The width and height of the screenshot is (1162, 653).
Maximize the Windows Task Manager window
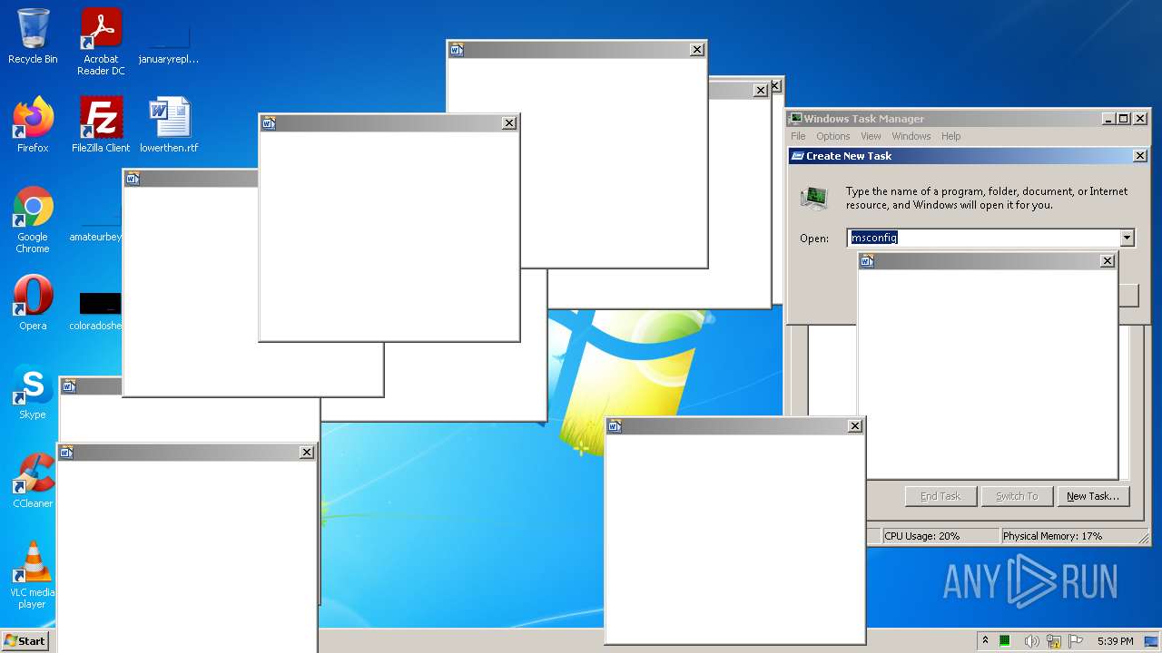[x=1123, y=119]
